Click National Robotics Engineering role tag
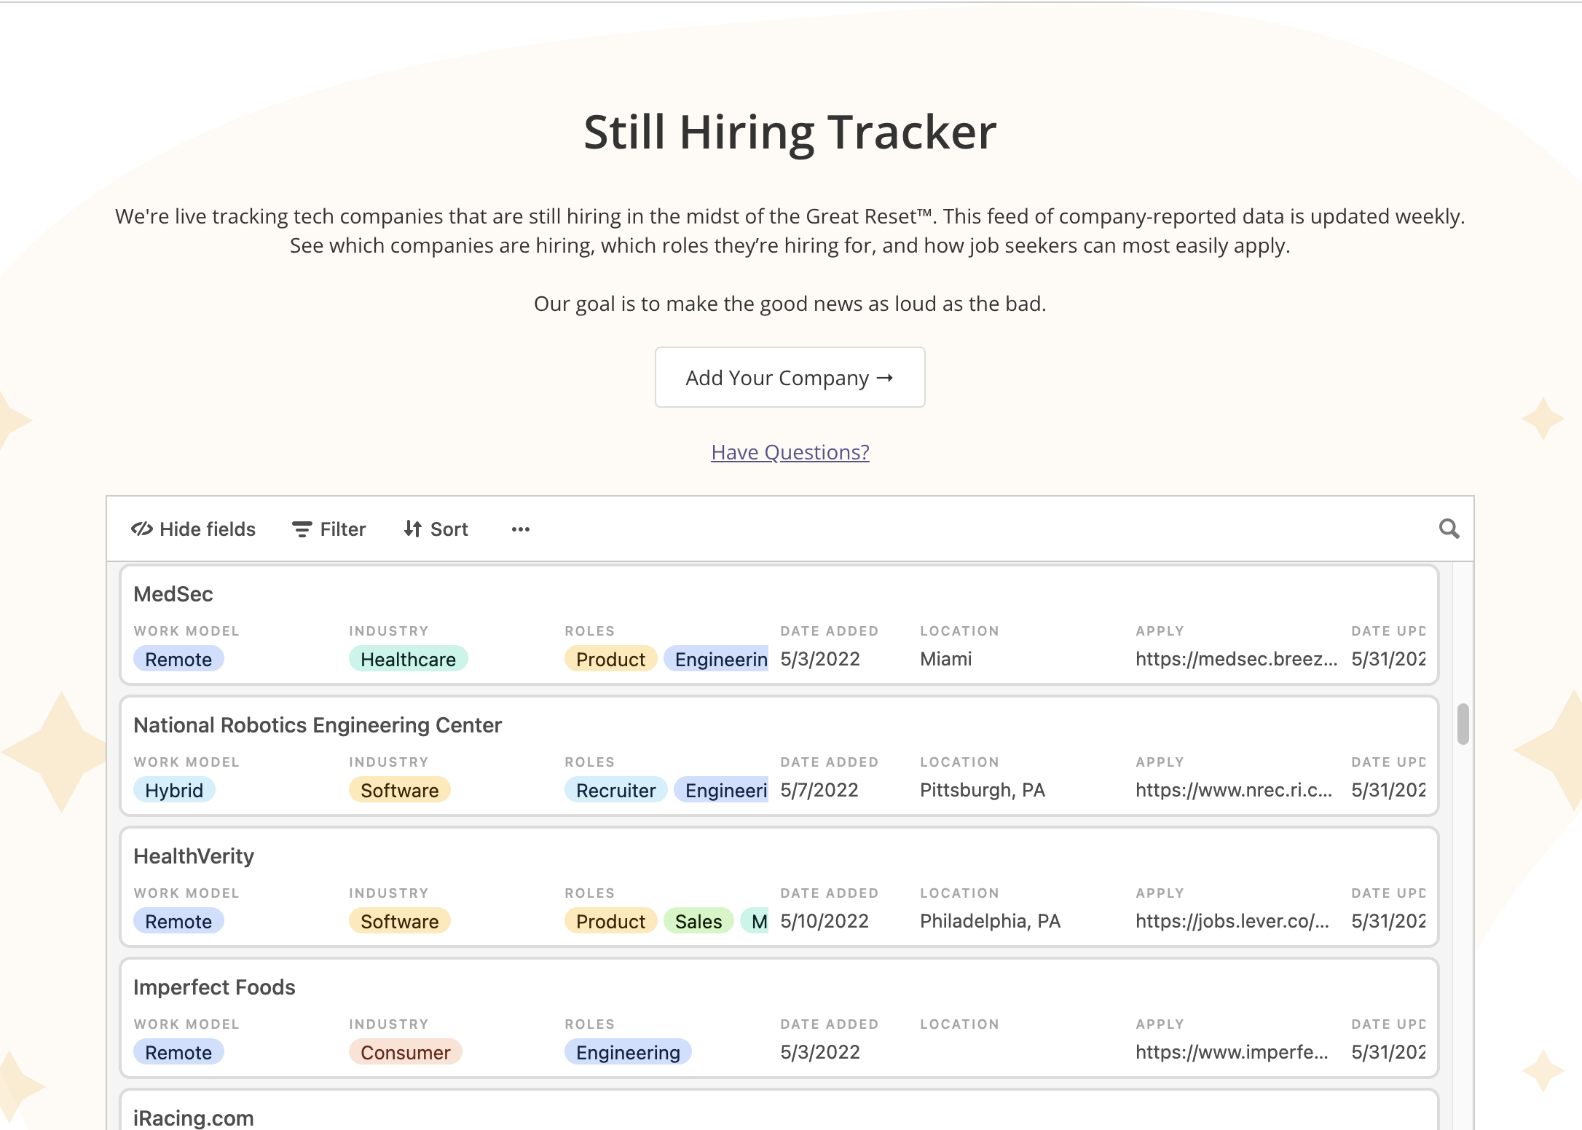This screenshot has width=1582, height=1130. [x=721, y=790]
